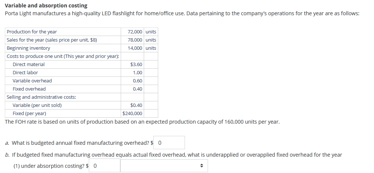Image resolution: width=374 pixels, height=173 pixels.
Task: Select the Direct material $3.60 cell
Action: pyautogui.click(x=136, y=65)
